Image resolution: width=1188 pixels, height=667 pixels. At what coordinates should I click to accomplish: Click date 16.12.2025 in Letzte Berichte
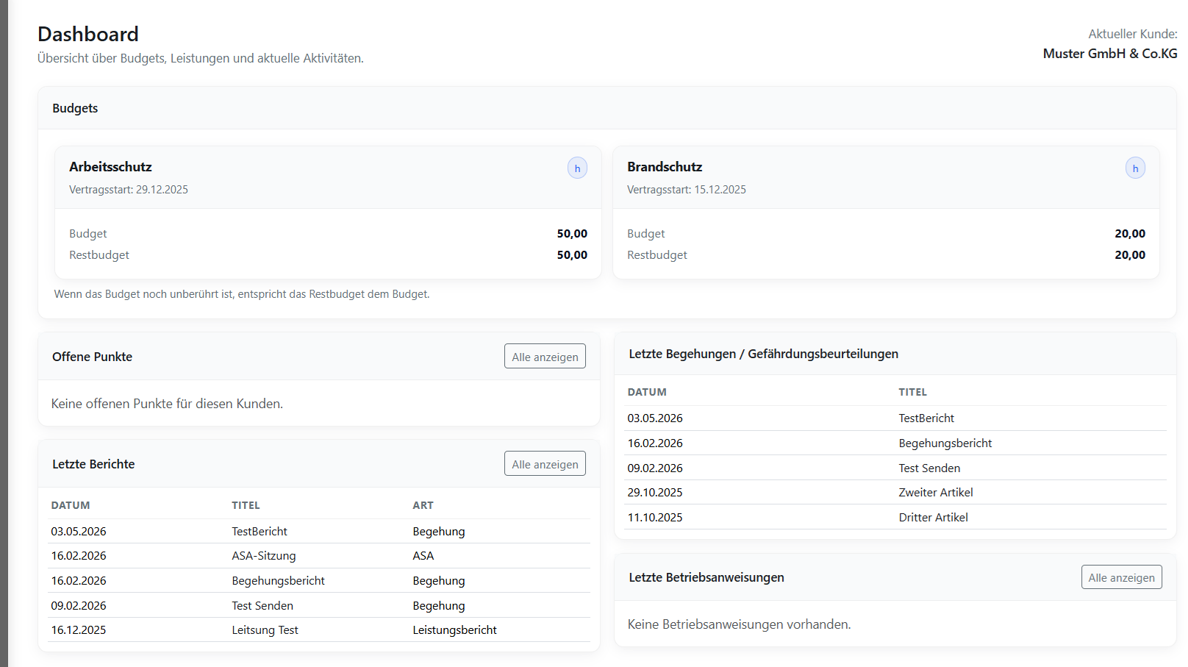[x=79, y=630]
